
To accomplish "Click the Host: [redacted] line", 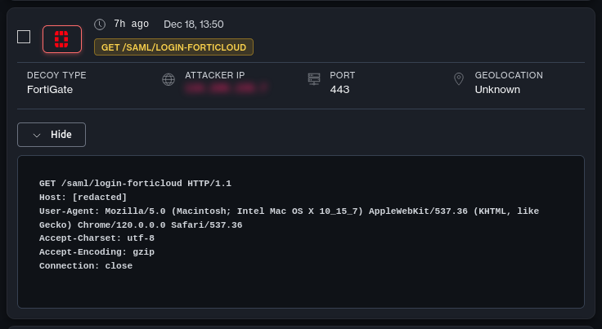I will (x=83, y=198).
